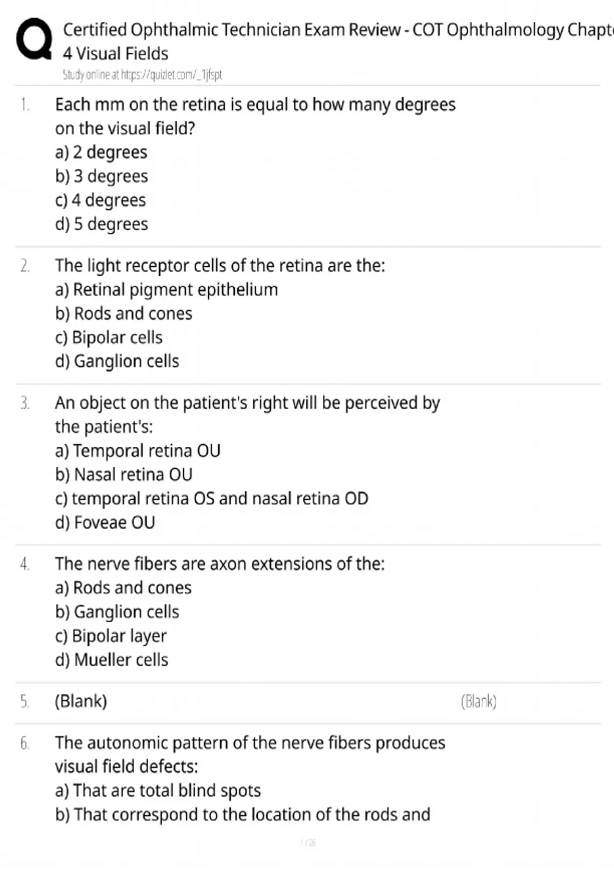Choose "b) Rods and cones" in question 2
This screenshot has height=870, width=614.
124,314
